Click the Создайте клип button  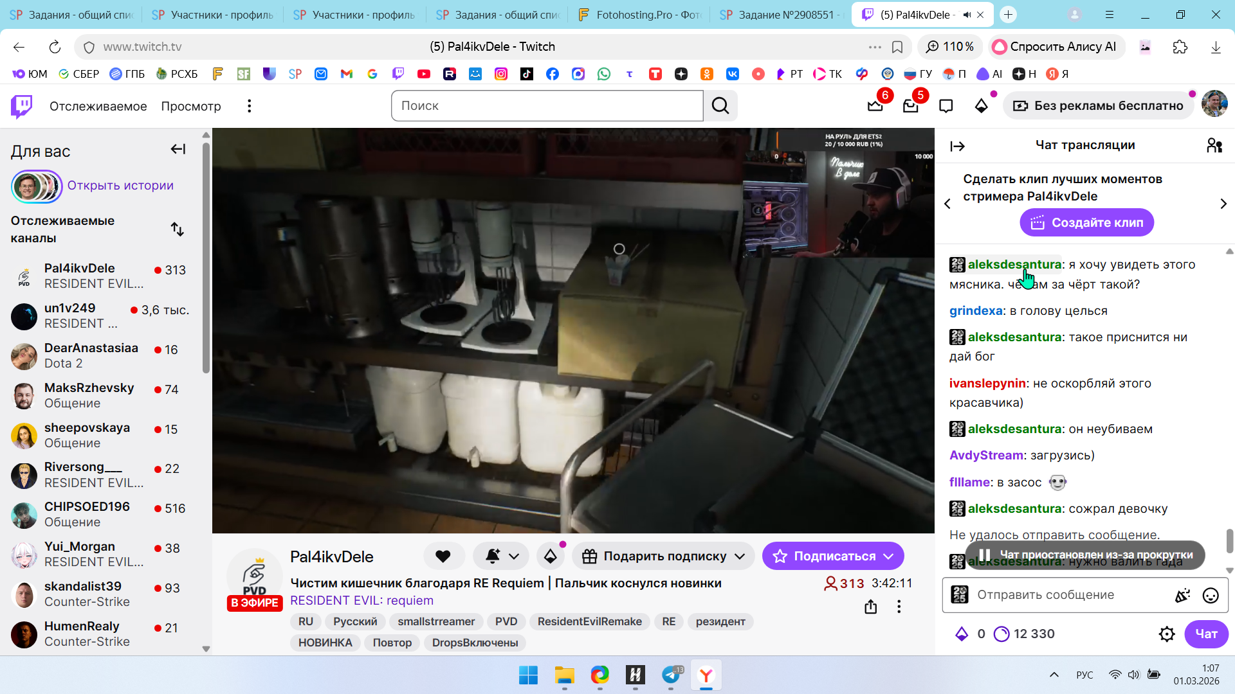(1086, 223)
